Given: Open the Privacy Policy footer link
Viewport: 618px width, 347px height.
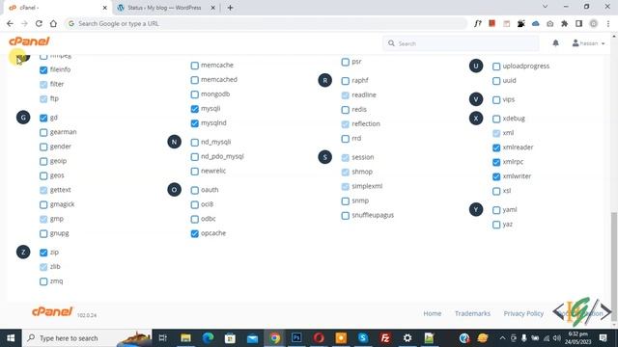Looking at the screenshot, I should pyautogui.click(x=523, y=313).
